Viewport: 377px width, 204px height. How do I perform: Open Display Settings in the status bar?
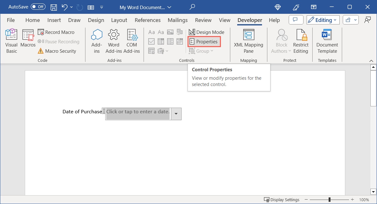[281, 200]
